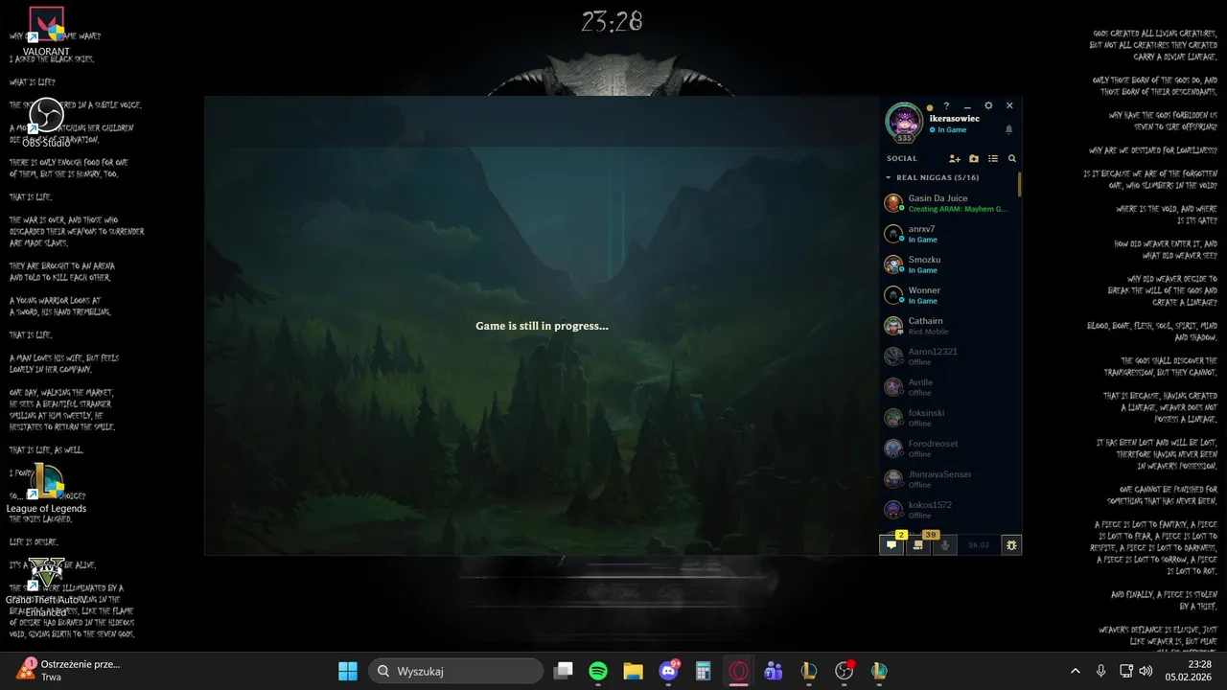Open the Ostrzeżenie weather alert widget
Screen dimensions: 1227x690
(x=67, y=670)
